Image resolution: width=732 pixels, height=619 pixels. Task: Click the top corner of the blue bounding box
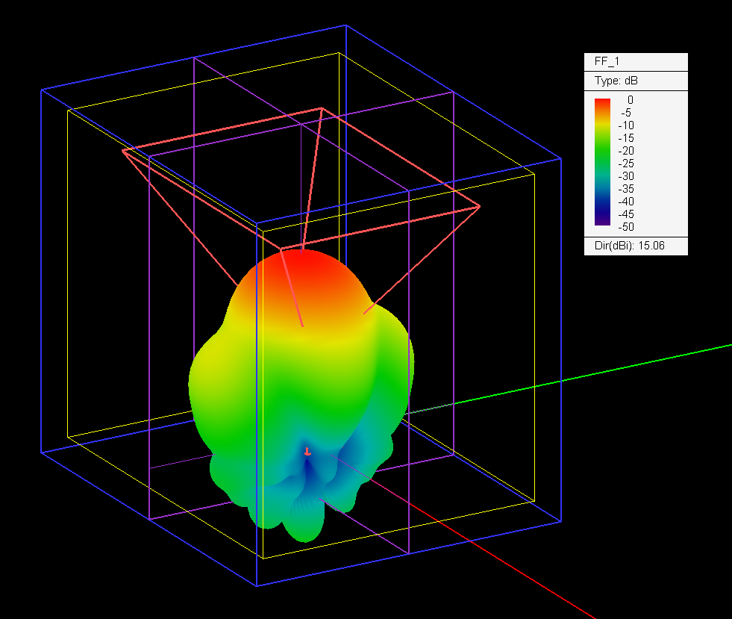point(345,26)
